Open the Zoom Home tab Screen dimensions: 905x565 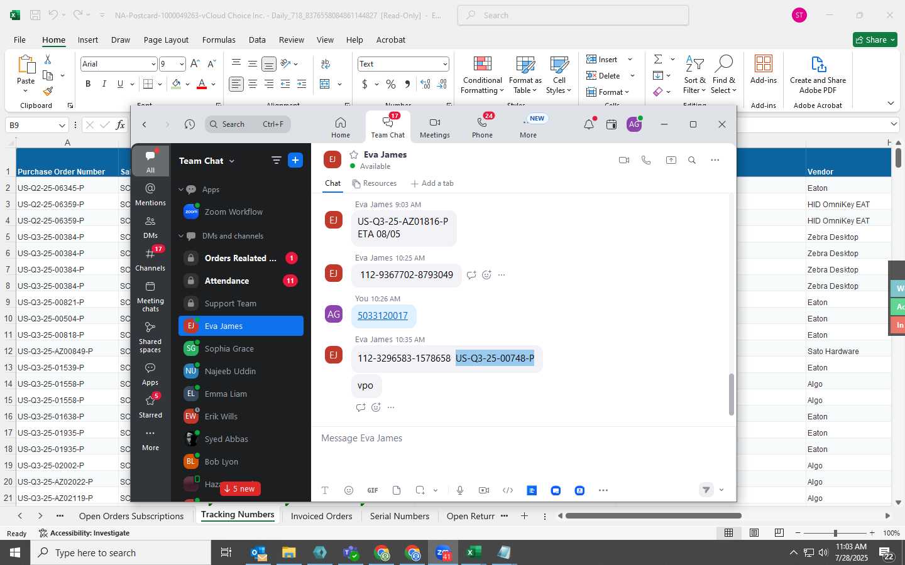pos(341,127)
